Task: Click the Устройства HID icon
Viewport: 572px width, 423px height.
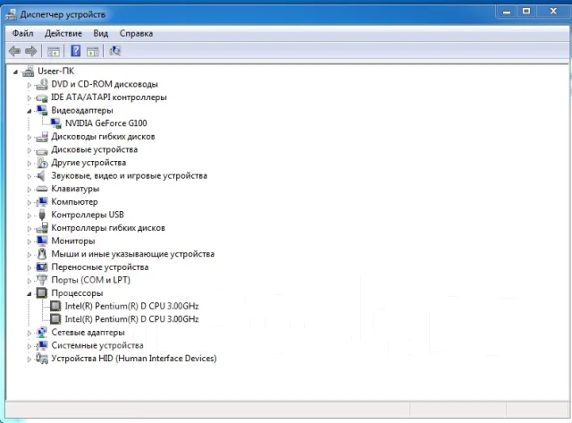Action: click(x=42, y=359)
